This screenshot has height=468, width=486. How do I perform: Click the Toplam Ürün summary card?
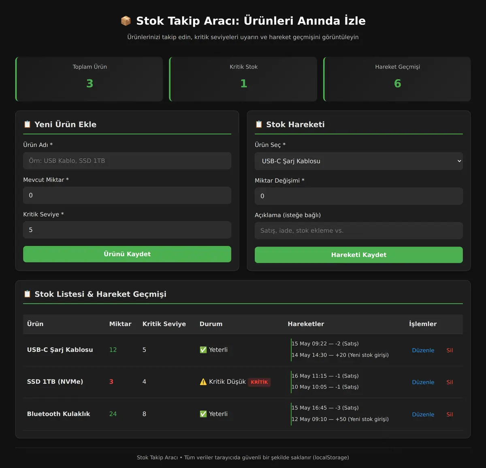(89, 79)
